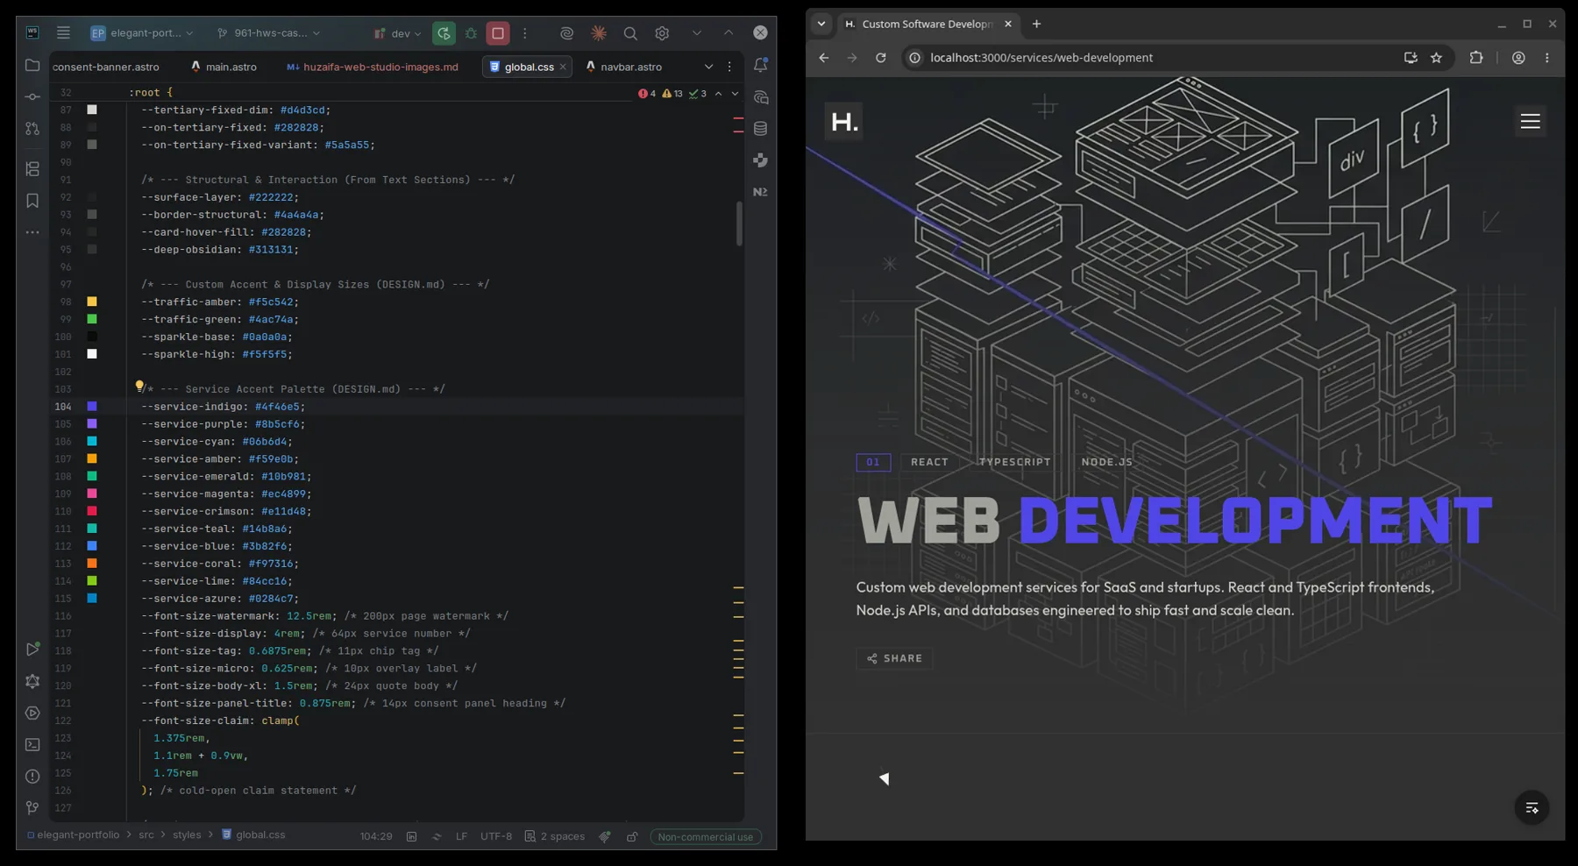Open Search Everywhere magnifier in WebStorm
Screen dimensions: 1578x866
(x=630, y=33)
